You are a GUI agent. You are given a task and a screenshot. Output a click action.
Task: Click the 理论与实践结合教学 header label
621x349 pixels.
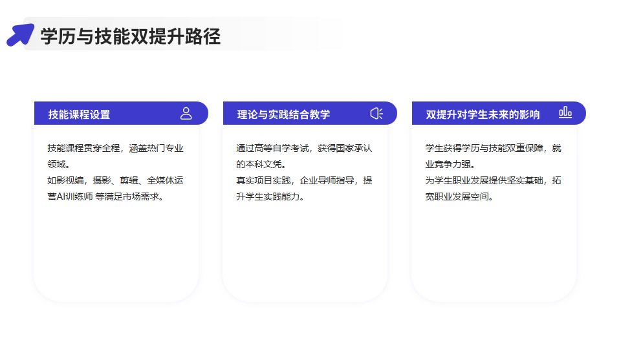[x=283, y=114]
